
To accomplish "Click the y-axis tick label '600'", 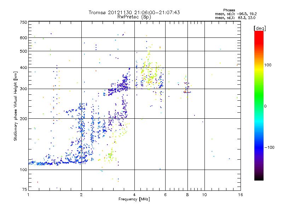I will point(23,38).
